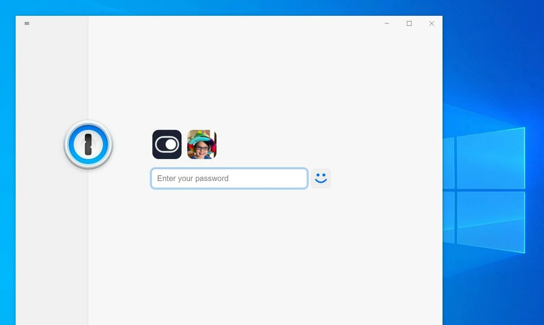Screen dimensions: 544x325
Task: Maximize the 1Password window
Action: pos(409,24)
